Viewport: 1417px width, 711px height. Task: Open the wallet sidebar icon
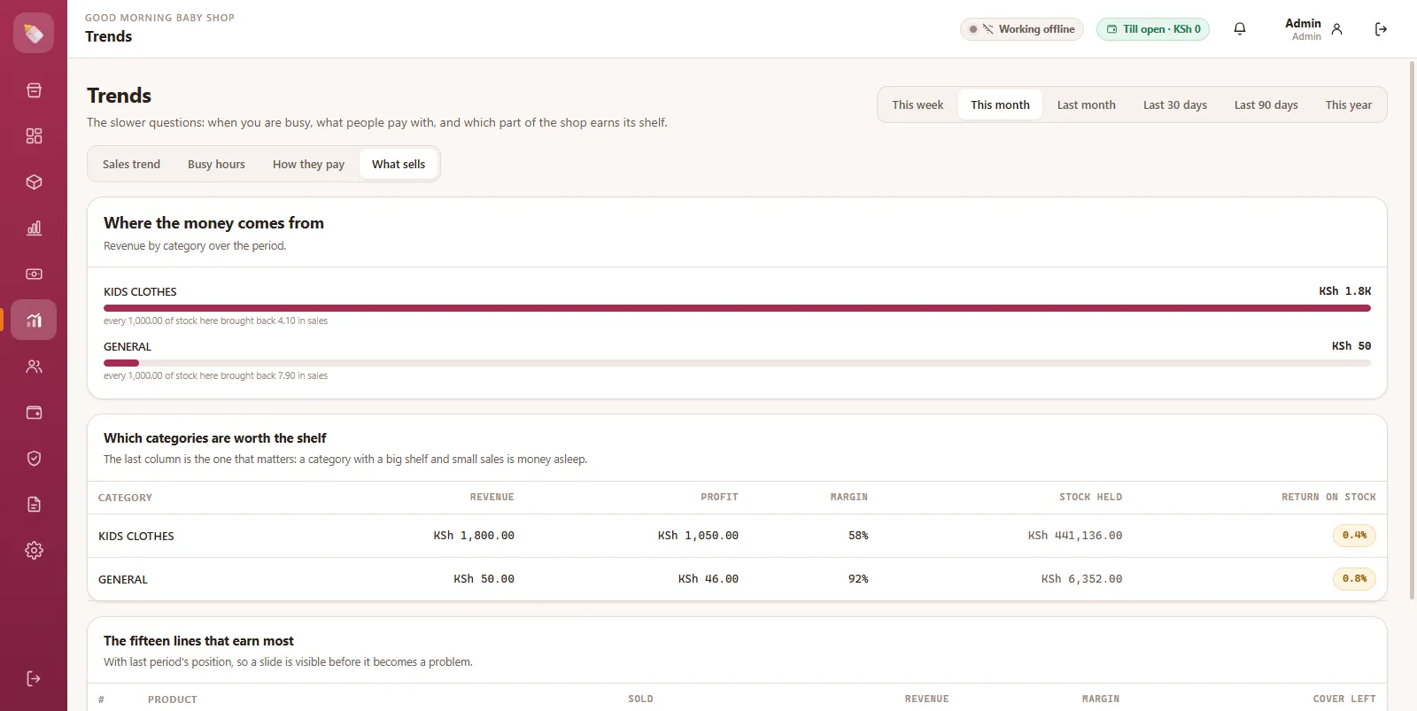tap(34, 413)
